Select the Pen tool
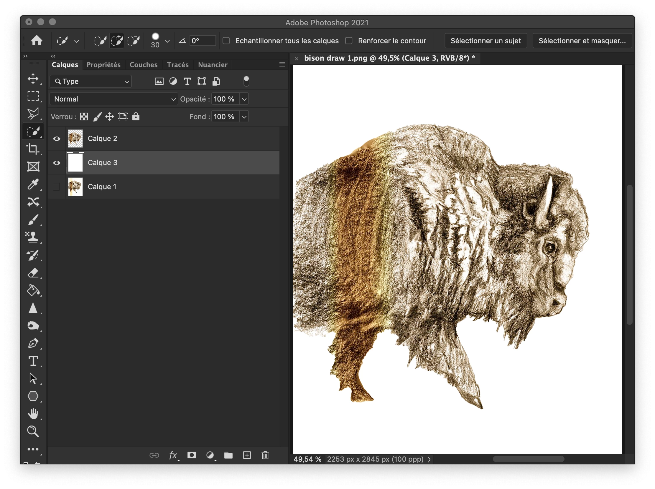This screenshot has height=489, width=655. 33,343
